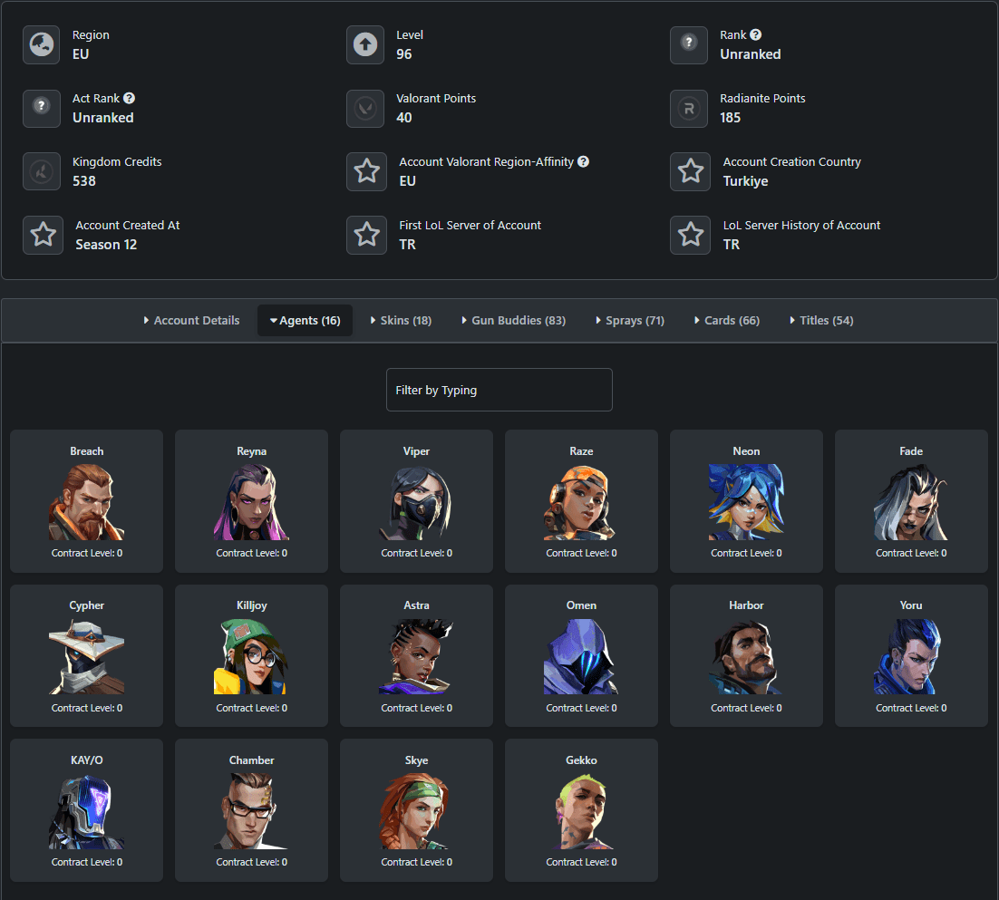The width and height of the screenshot is (999, 900).
Task: Select the Viper agent portrait
Action: (417, 502)
